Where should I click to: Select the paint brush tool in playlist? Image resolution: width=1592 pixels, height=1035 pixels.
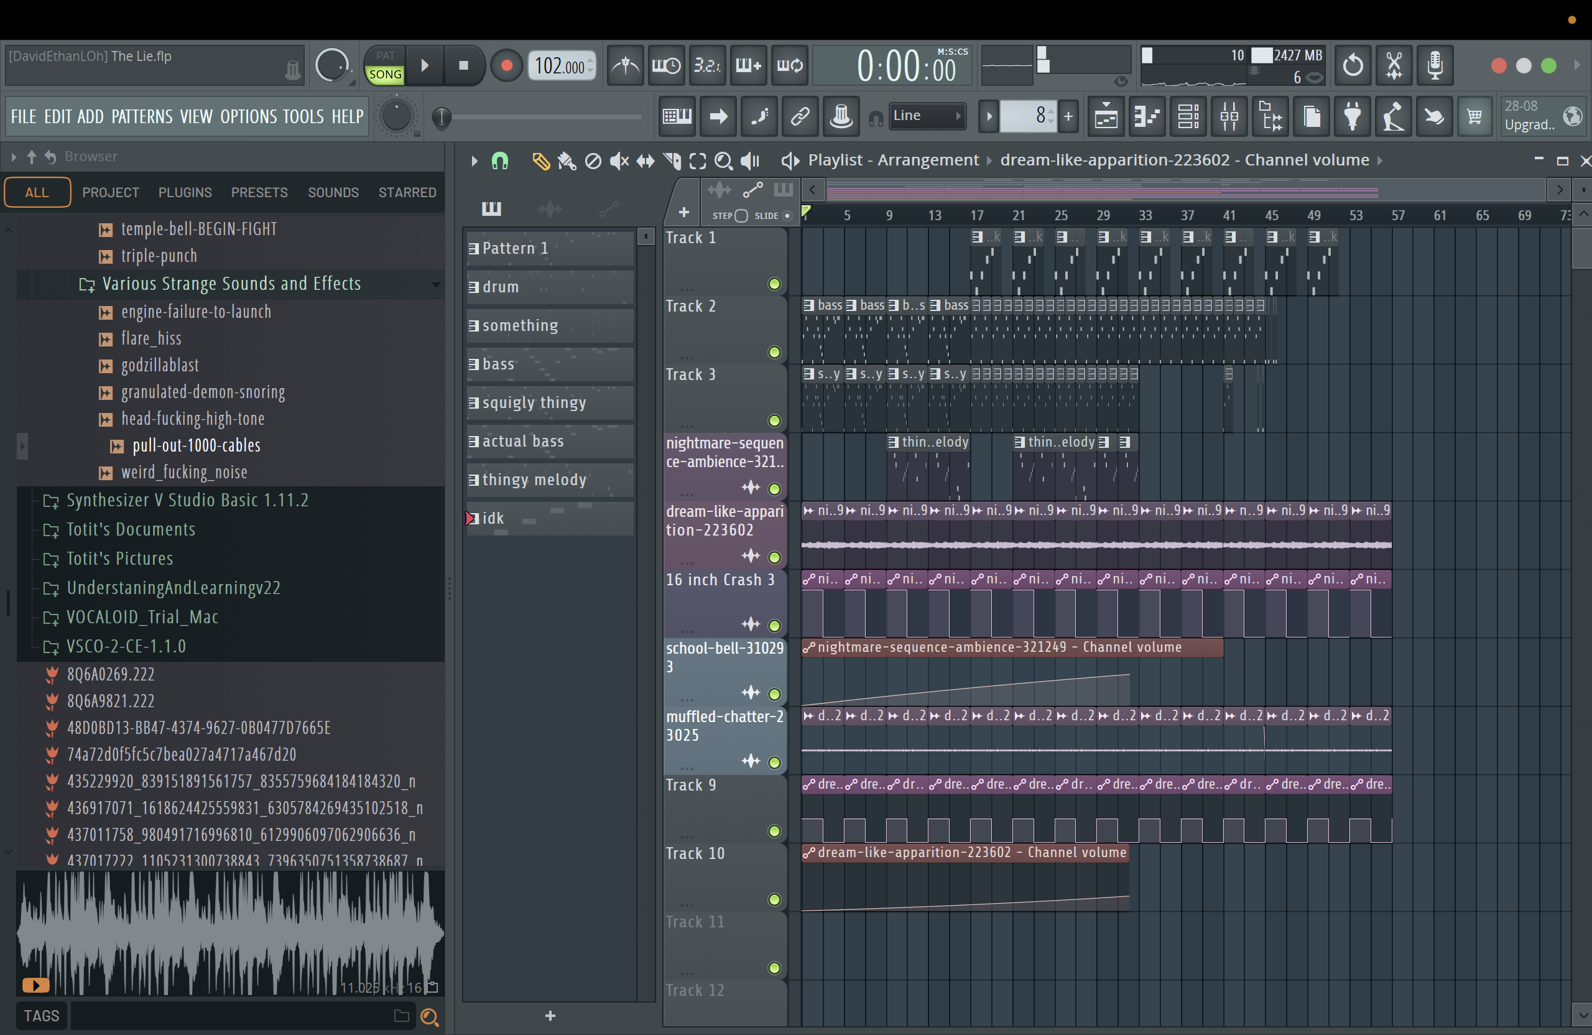pyautogui.click(x=566, y=160)
